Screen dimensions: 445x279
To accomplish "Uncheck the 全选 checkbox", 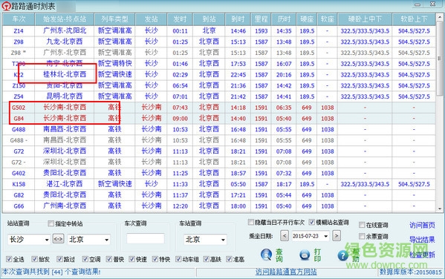I will click(9, 259).
